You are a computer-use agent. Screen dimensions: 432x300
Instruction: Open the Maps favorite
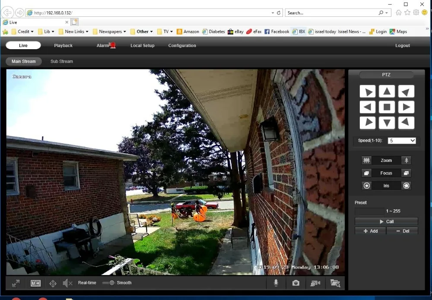tap(398, 32)
